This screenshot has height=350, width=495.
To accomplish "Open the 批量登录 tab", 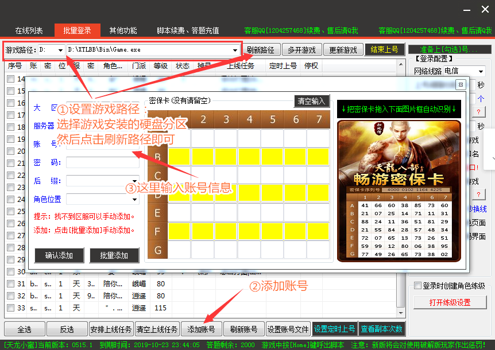I will point(78,30).
